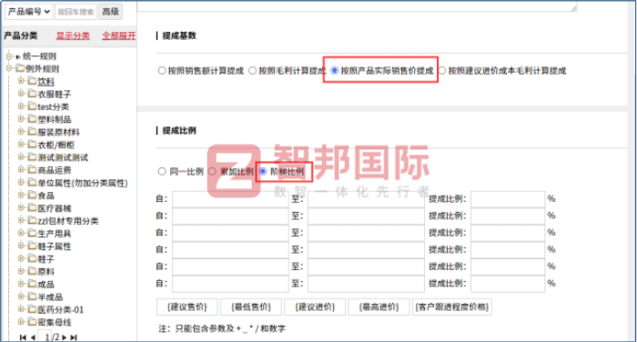Viewport: 637px width, 342px height.
Task: Open 高级 advanced search
Action: [110, 12]
